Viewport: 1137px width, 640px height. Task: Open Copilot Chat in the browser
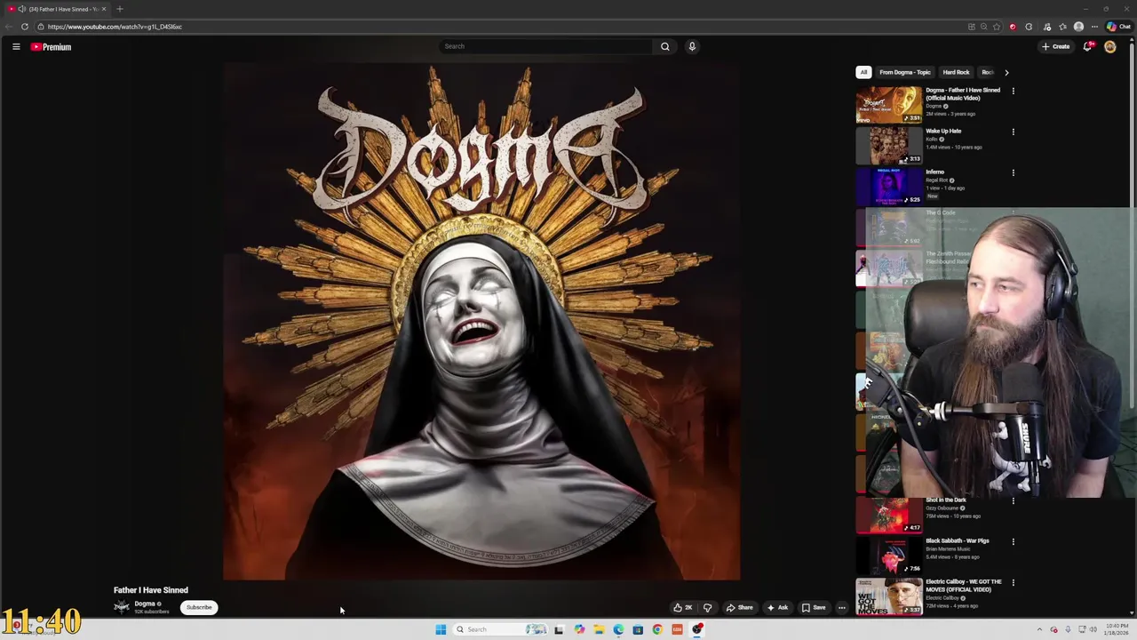(1118, 27)
